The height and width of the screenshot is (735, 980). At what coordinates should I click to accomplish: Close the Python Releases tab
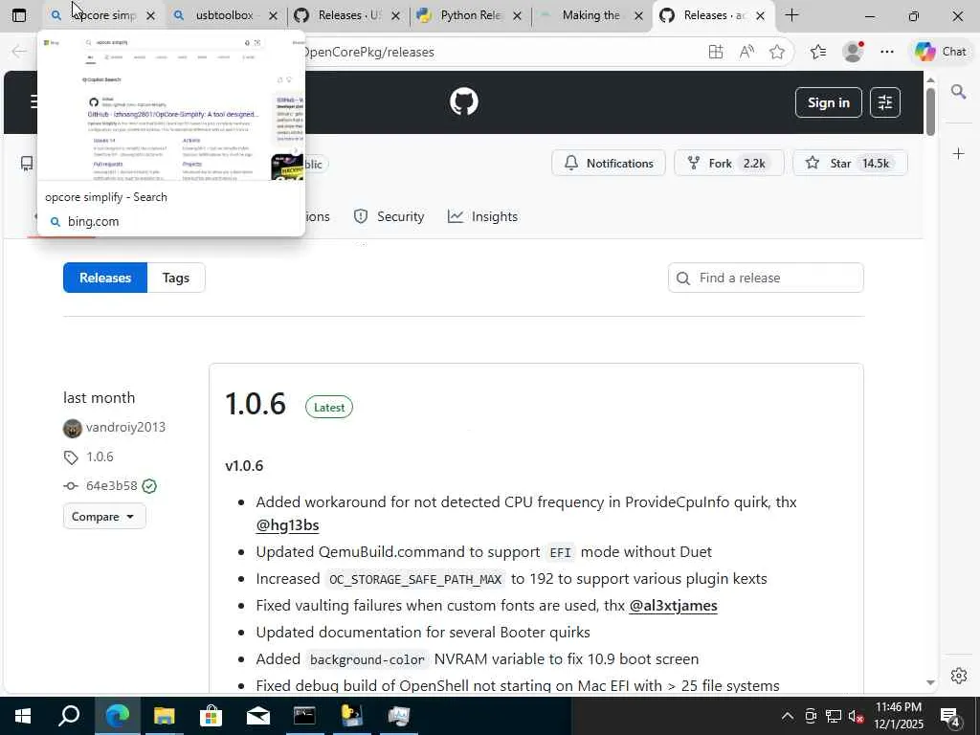[x=517, y=15]
